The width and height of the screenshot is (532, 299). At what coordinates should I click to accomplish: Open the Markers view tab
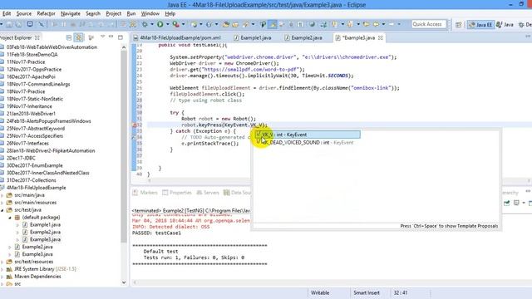145,193
